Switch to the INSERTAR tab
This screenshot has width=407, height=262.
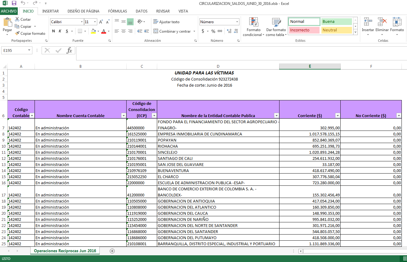(50, 11)
